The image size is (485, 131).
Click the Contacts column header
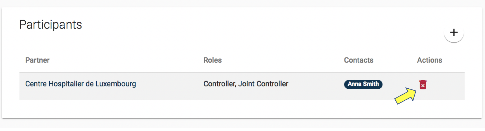click(x=358, y=60)
